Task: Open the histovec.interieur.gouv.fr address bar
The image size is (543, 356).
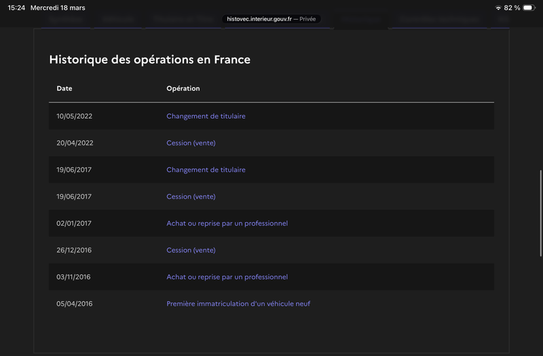Action: pyautogui.click(x=271, y=19)
